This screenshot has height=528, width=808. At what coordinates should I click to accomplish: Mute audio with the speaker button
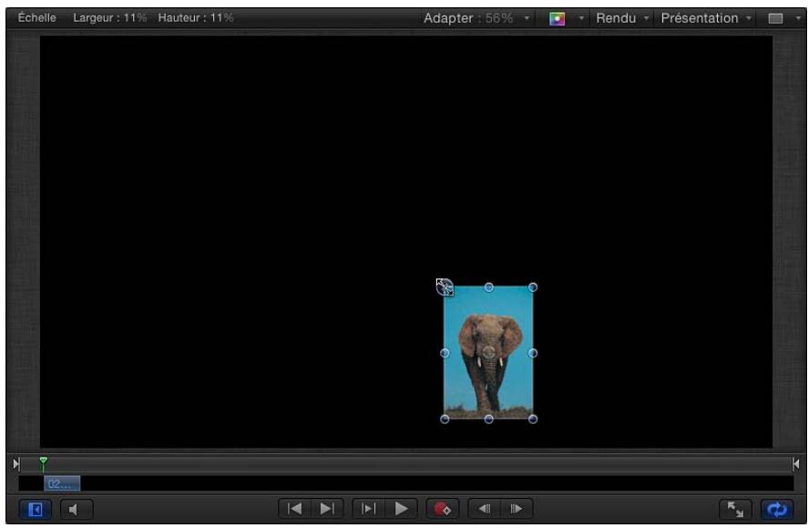click(x=77, y=510)
